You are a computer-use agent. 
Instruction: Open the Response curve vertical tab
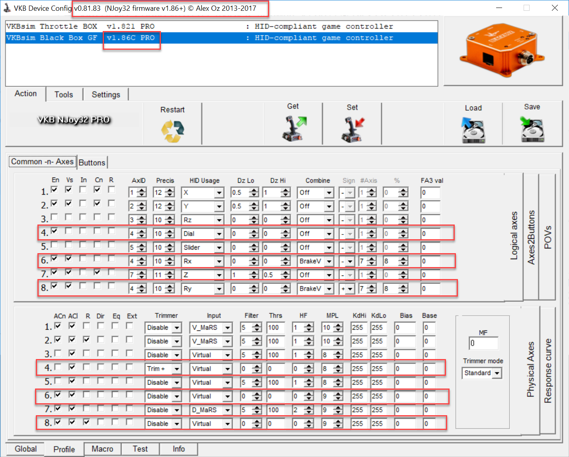click(548, 371)
